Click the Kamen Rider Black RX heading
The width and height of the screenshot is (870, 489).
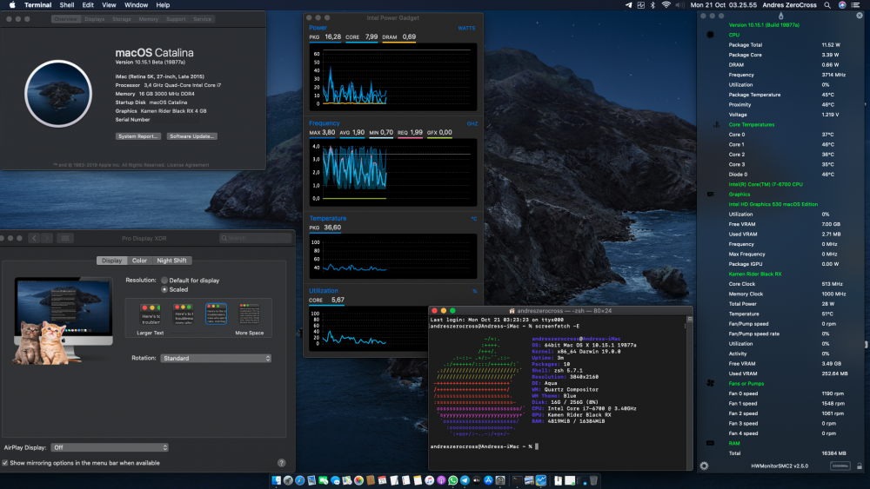(754, 274)
